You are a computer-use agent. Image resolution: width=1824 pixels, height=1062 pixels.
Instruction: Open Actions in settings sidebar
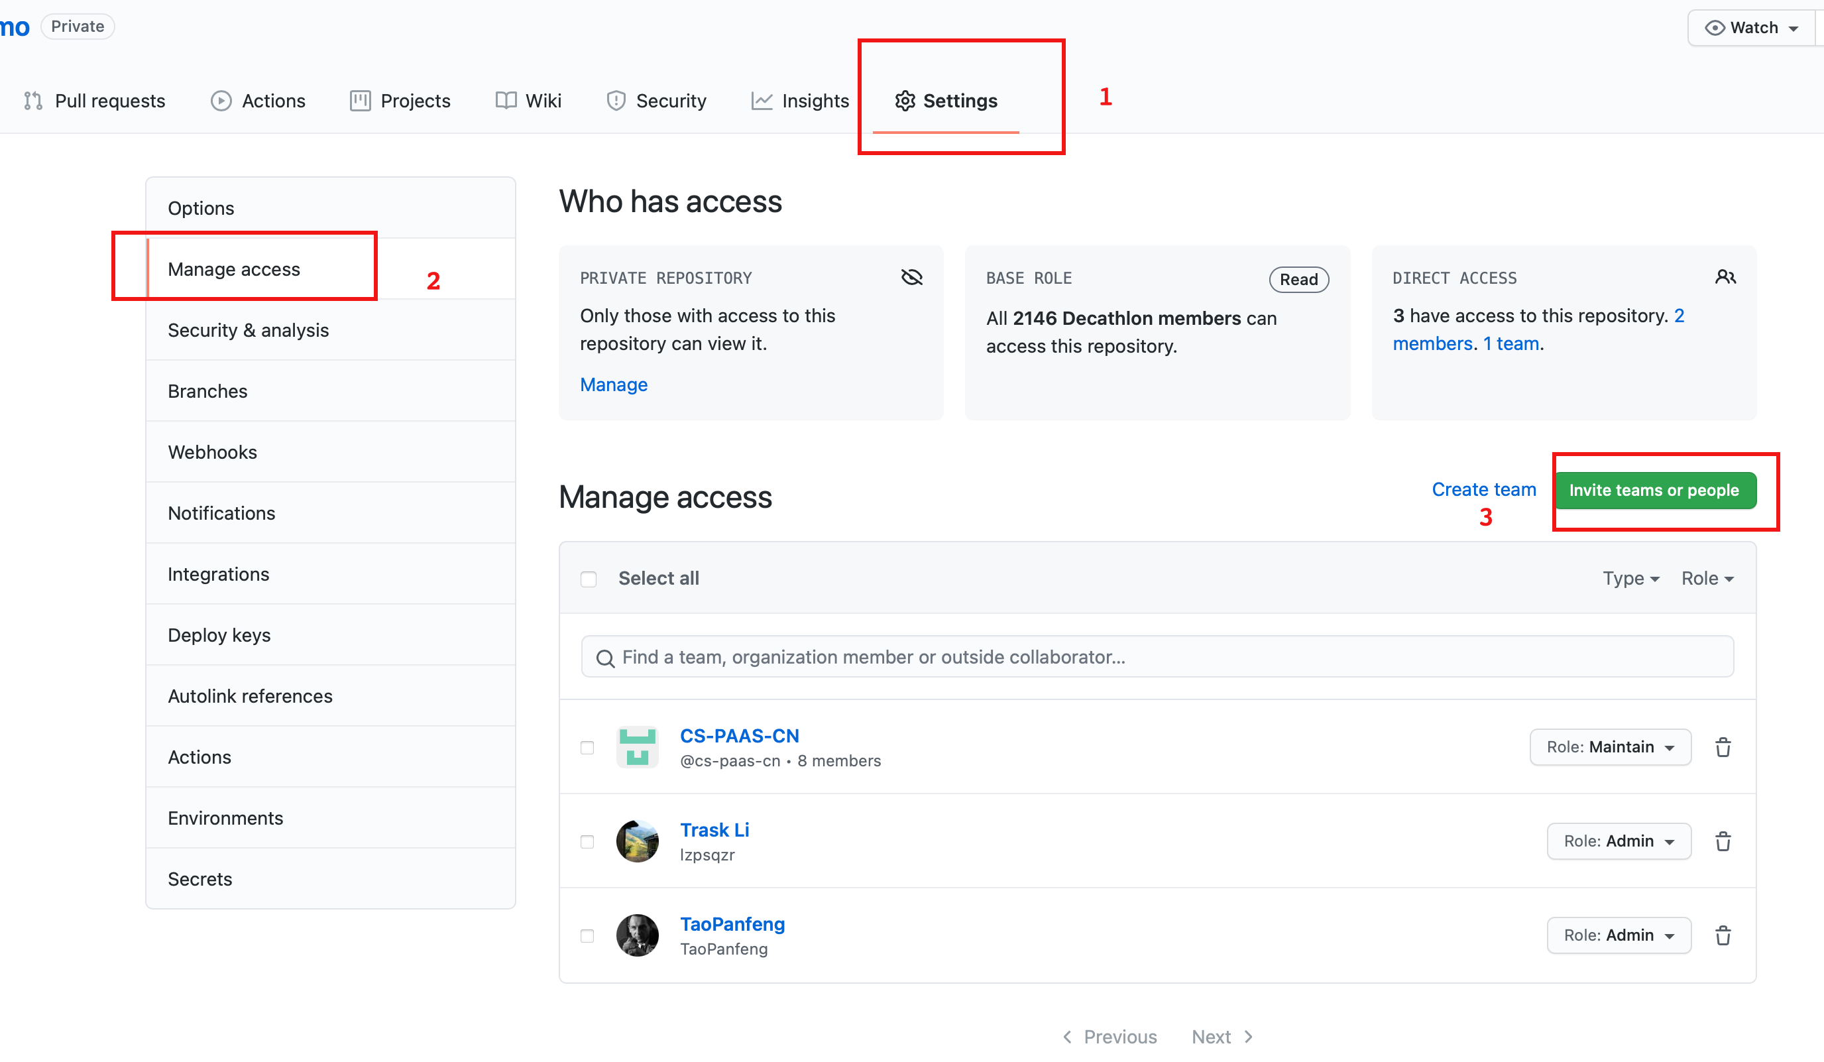pyautogui.click(x=331, y=757)
